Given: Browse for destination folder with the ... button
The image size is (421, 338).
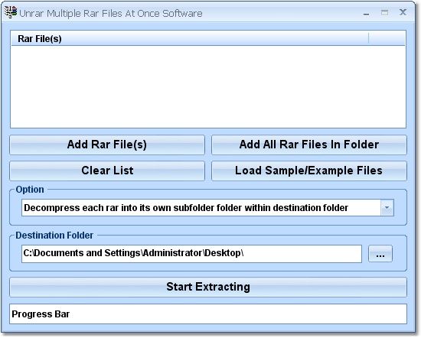Looking at the screenshot, I should coord(380,254).
